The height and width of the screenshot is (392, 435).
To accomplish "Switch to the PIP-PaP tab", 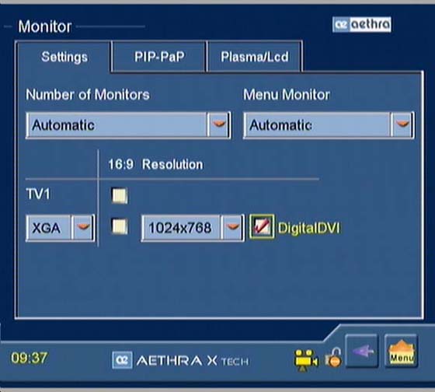I will [159, 57].
